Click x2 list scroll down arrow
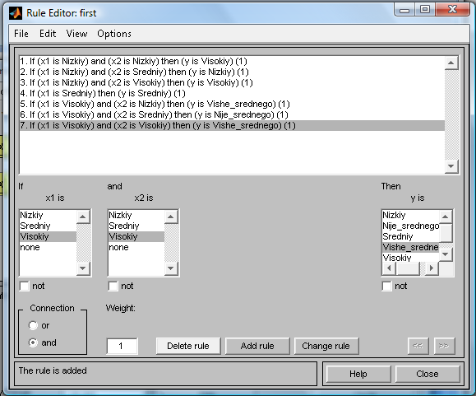Image resolution: width=476 pixels, height=396 pixels. click(x=171, y=268)
